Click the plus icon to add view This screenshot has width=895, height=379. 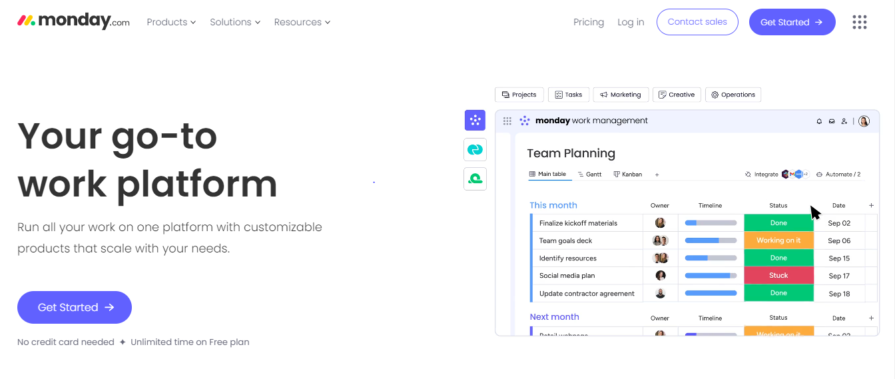[657, 175]
